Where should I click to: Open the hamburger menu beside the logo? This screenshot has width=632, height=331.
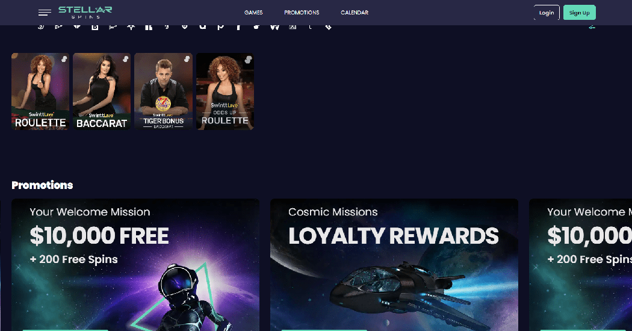pos(45,13)
